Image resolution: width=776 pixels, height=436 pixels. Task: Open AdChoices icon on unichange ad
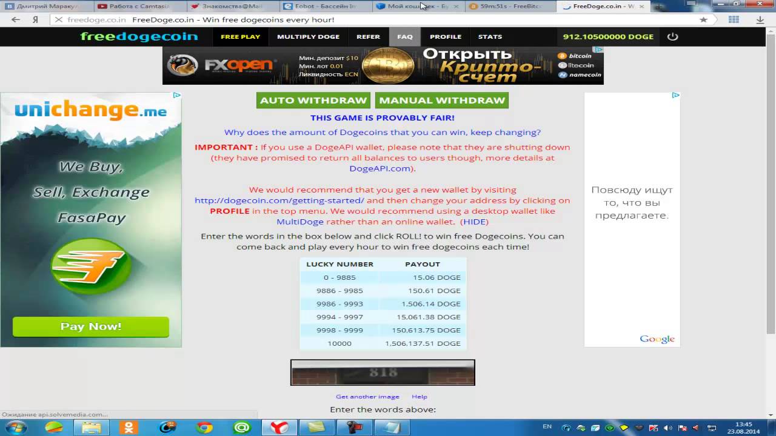click(x=176, y=95)
